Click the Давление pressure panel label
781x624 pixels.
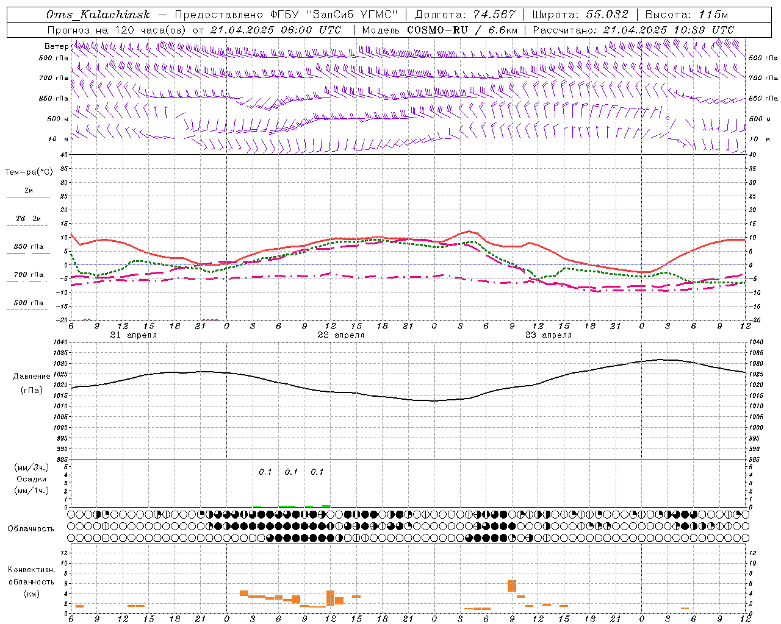pos(32,377)
